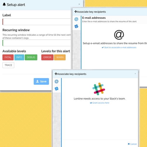Click the 'Available levels' heading
147x147 pixels.
[14, 51]
